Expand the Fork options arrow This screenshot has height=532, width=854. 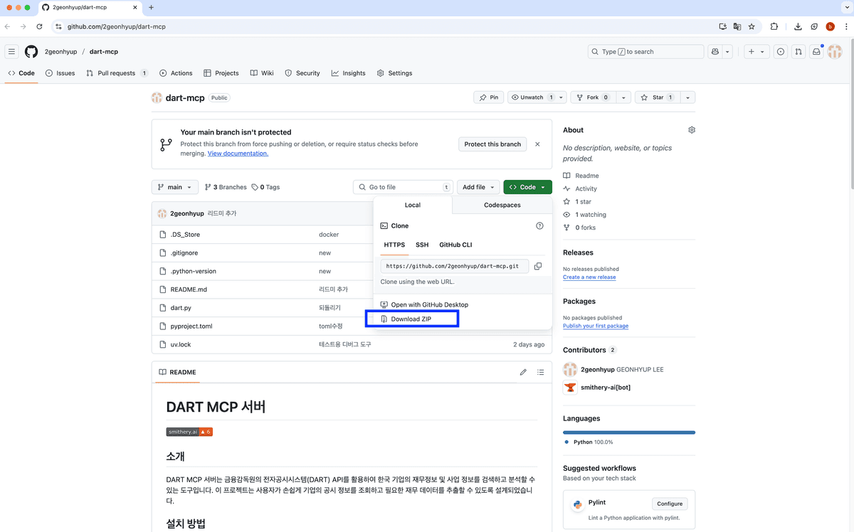point(623,97)
